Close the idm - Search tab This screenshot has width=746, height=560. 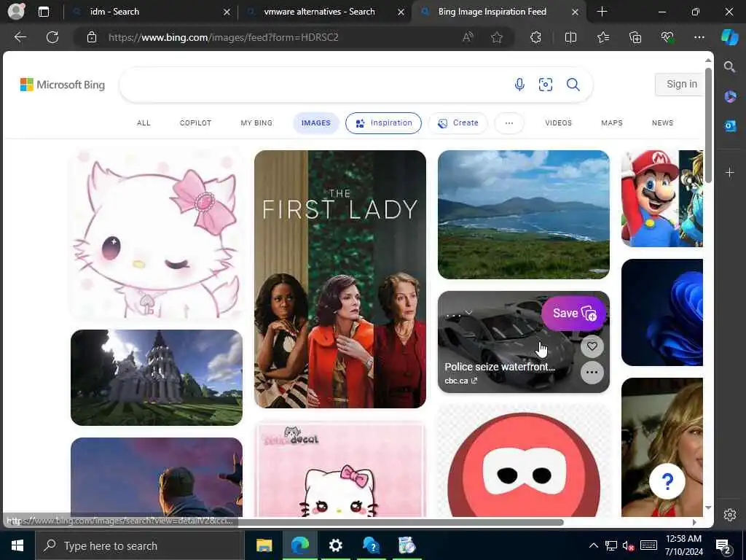pos(227,12)
